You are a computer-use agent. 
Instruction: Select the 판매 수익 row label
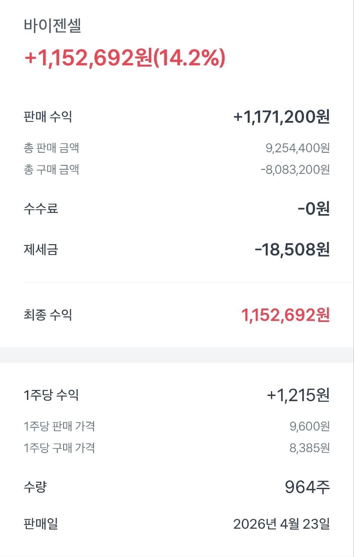(48, 117)
